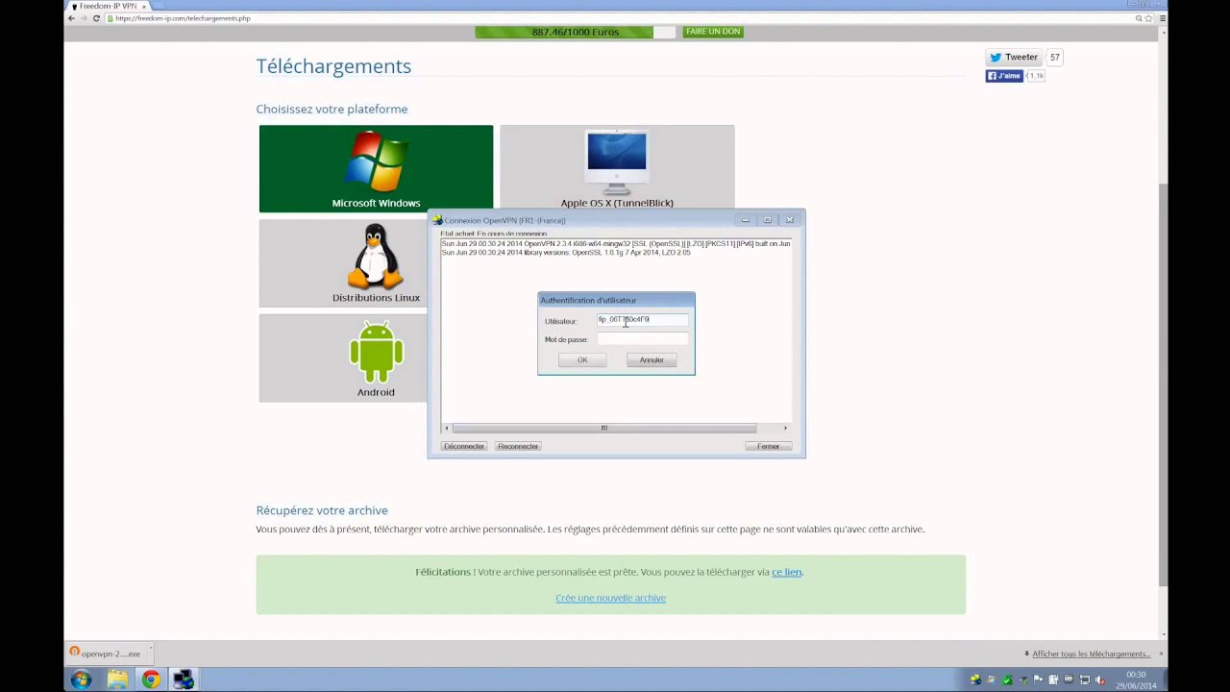Close the downloads bar
The width and height of the screenshot is (1230, 692).
coord(1161,654)
